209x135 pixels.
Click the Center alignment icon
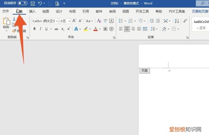pyautogui.click(x=127, y=29)
